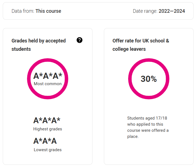Click the 'Highest grades' label
This screenshot has height=167, width=195.
pos(48,129)
